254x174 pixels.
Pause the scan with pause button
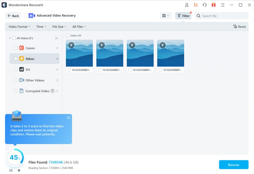pyautogui.click(x=11, y=170)
